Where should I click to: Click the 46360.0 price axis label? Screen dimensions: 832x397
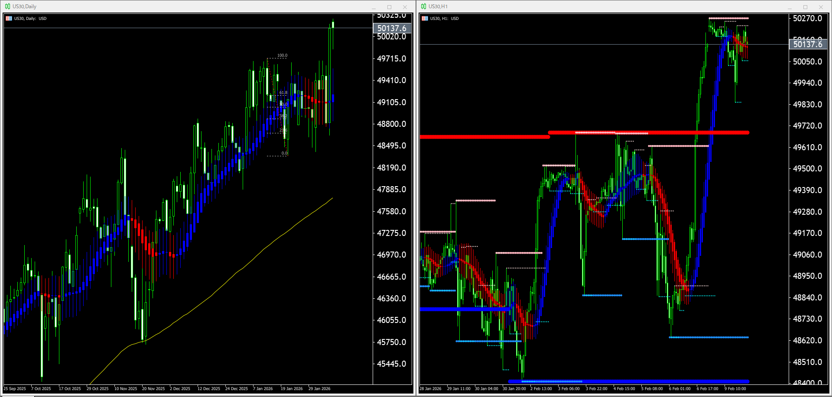(392, 298)
